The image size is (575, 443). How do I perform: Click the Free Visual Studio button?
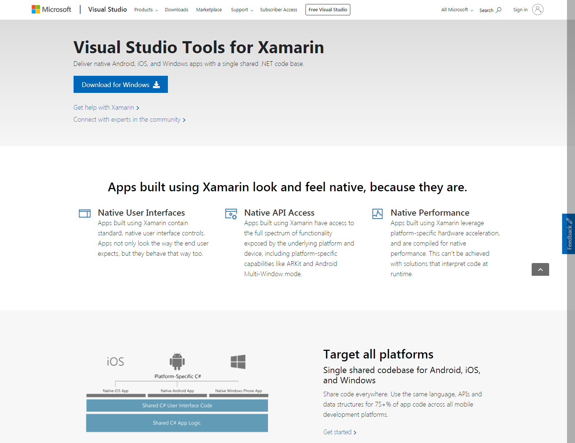click(x=328, y=10)
